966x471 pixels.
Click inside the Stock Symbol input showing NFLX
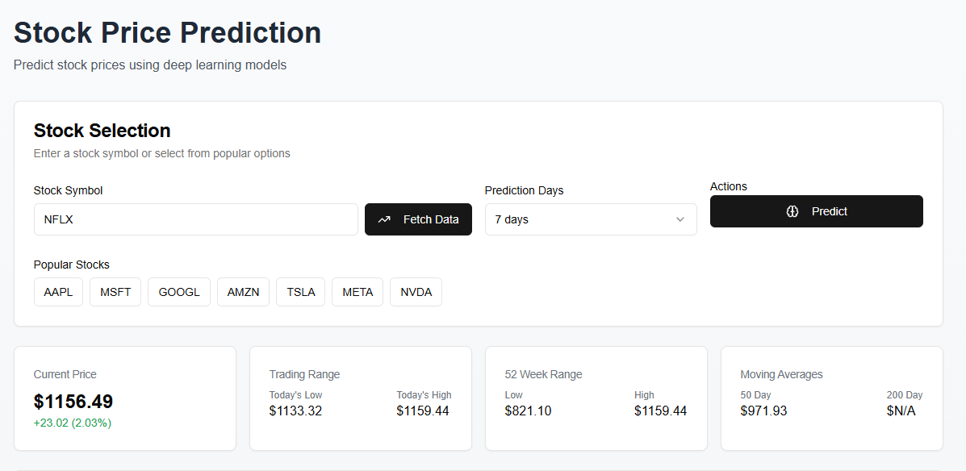(195, 219)
